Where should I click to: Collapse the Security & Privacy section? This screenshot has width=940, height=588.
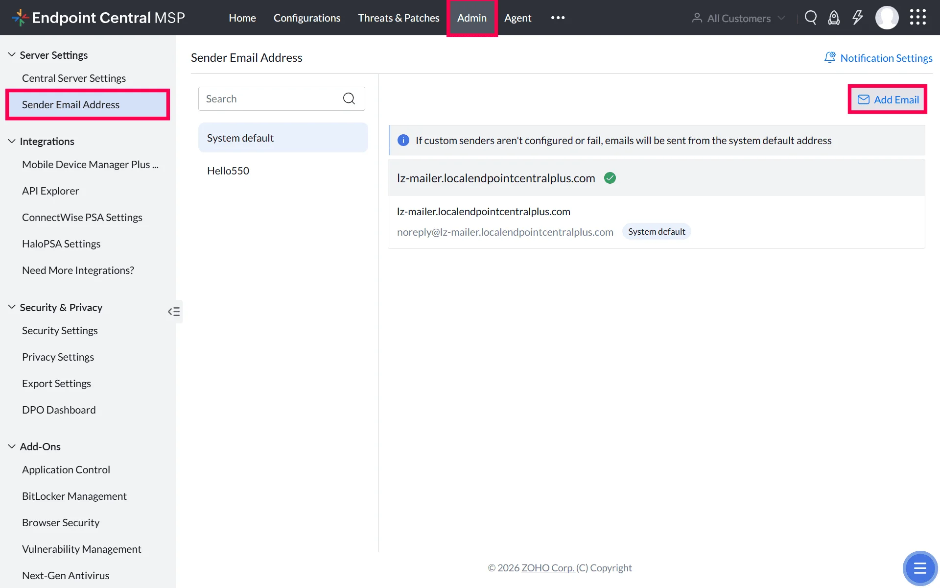point(12,307)
